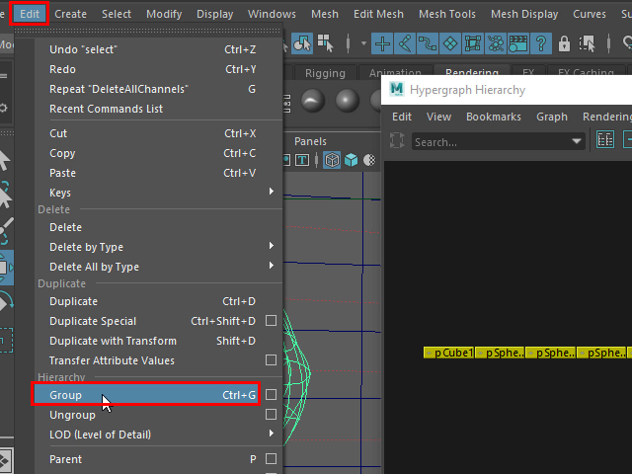Viewport: 632px width, 474px height.
Task: Click the lock selection padlock icon
Action: coord(564,43)
